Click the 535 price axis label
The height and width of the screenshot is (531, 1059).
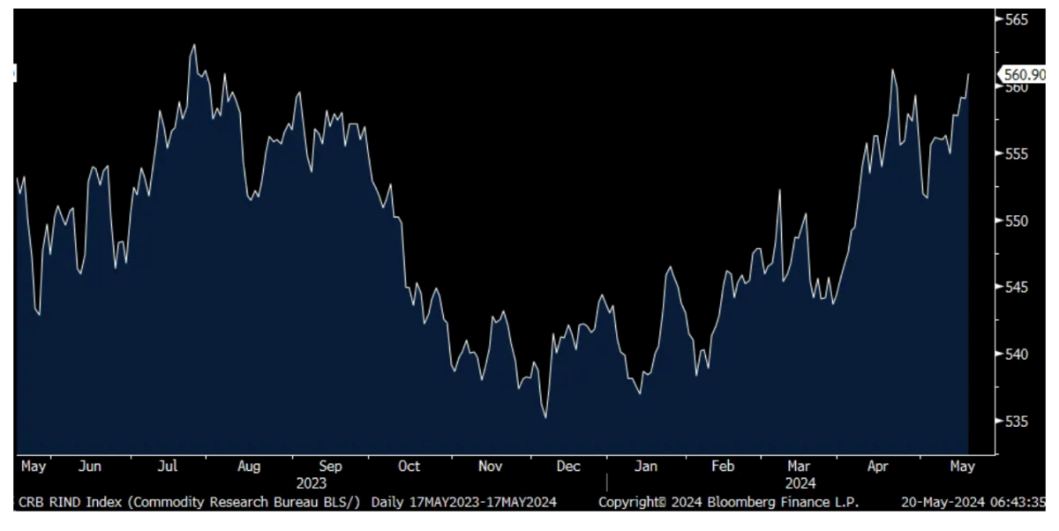pos(1016,421)
